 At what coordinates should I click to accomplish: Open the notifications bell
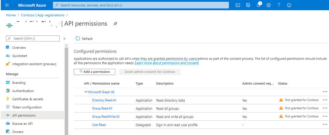click(x=258, y=5)
